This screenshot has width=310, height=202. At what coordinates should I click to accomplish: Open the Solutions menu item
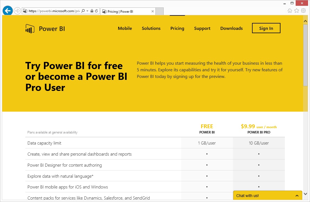pos(151,28)
